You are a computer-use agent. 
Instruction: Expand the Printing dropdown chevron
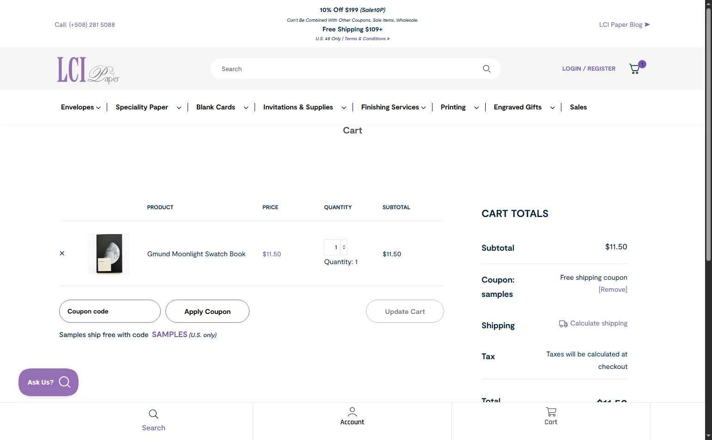tap(476, 108)
